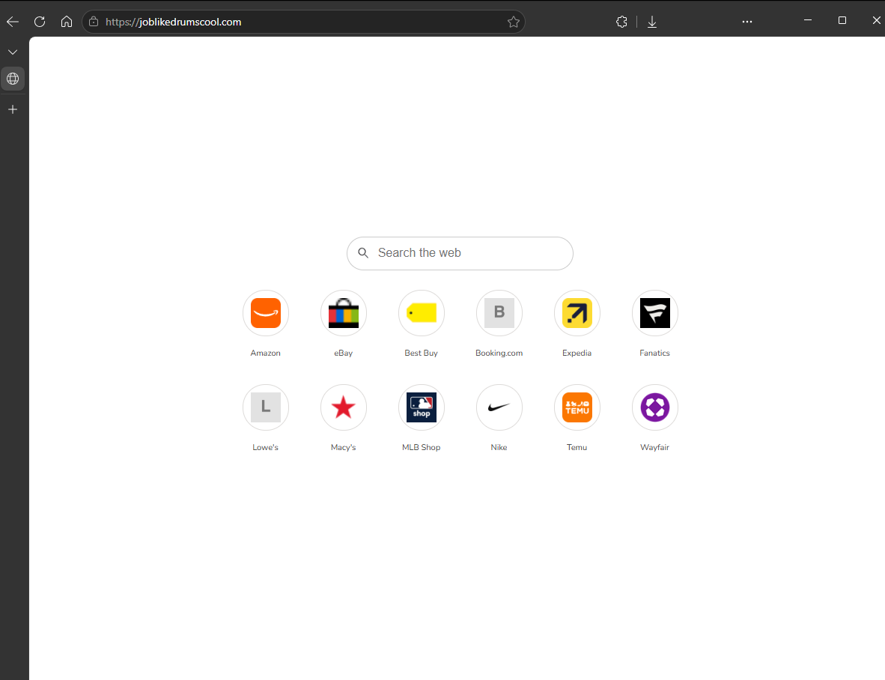Click the Fanatics text label
The height and width of the screenshot is (680, 885).
(654, 353)
